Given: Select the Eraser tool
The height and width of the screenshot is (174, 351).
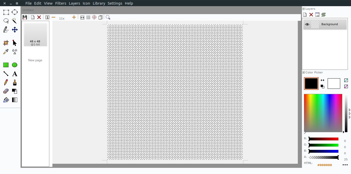Looking at the screenshot, I should (x=6, y=91).
